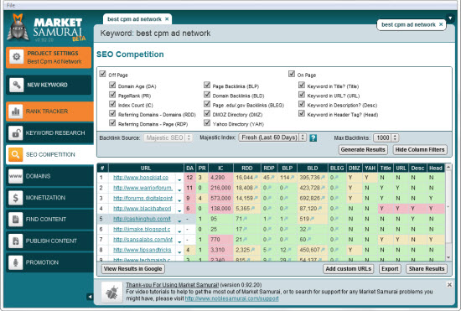Viewport: 461px width, 311px height.
Task: Open BLP backlink arrow for 114
Action: [x=293, y=177]
